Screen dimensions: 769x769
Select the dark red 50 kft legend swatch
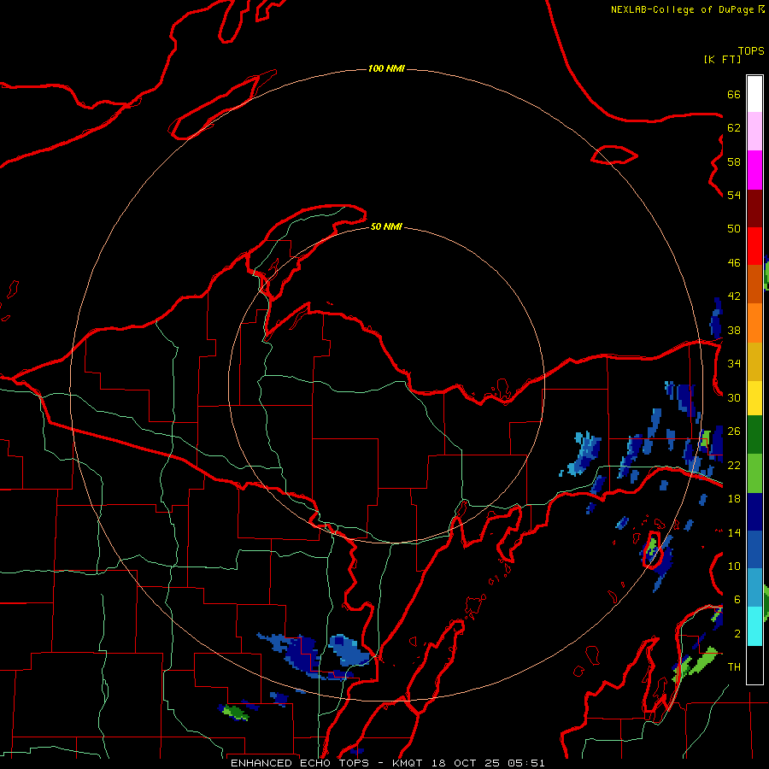tap(754, 208)
